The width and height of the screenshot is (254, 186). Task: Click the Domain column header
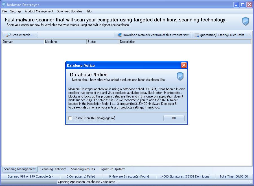tap(23, 42)
